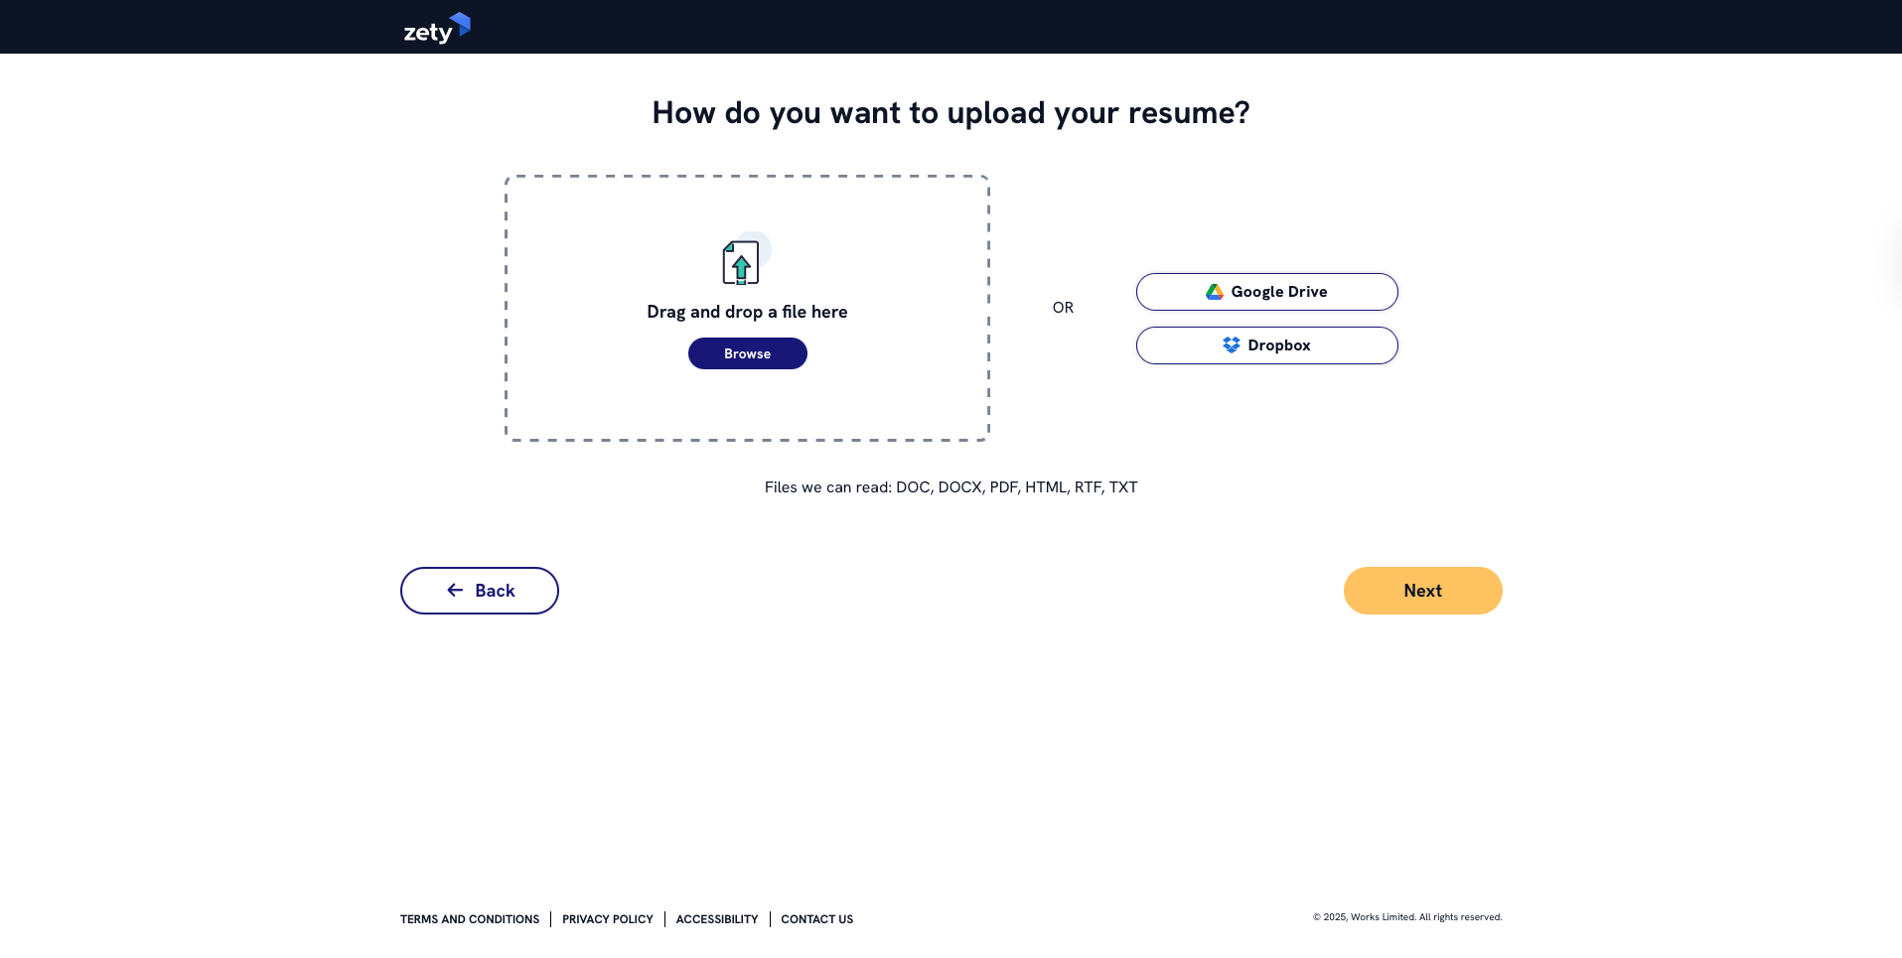Viewport: 1902px width, 958px height.
Task: Click the supported file formats note
Action: [951, 487]
